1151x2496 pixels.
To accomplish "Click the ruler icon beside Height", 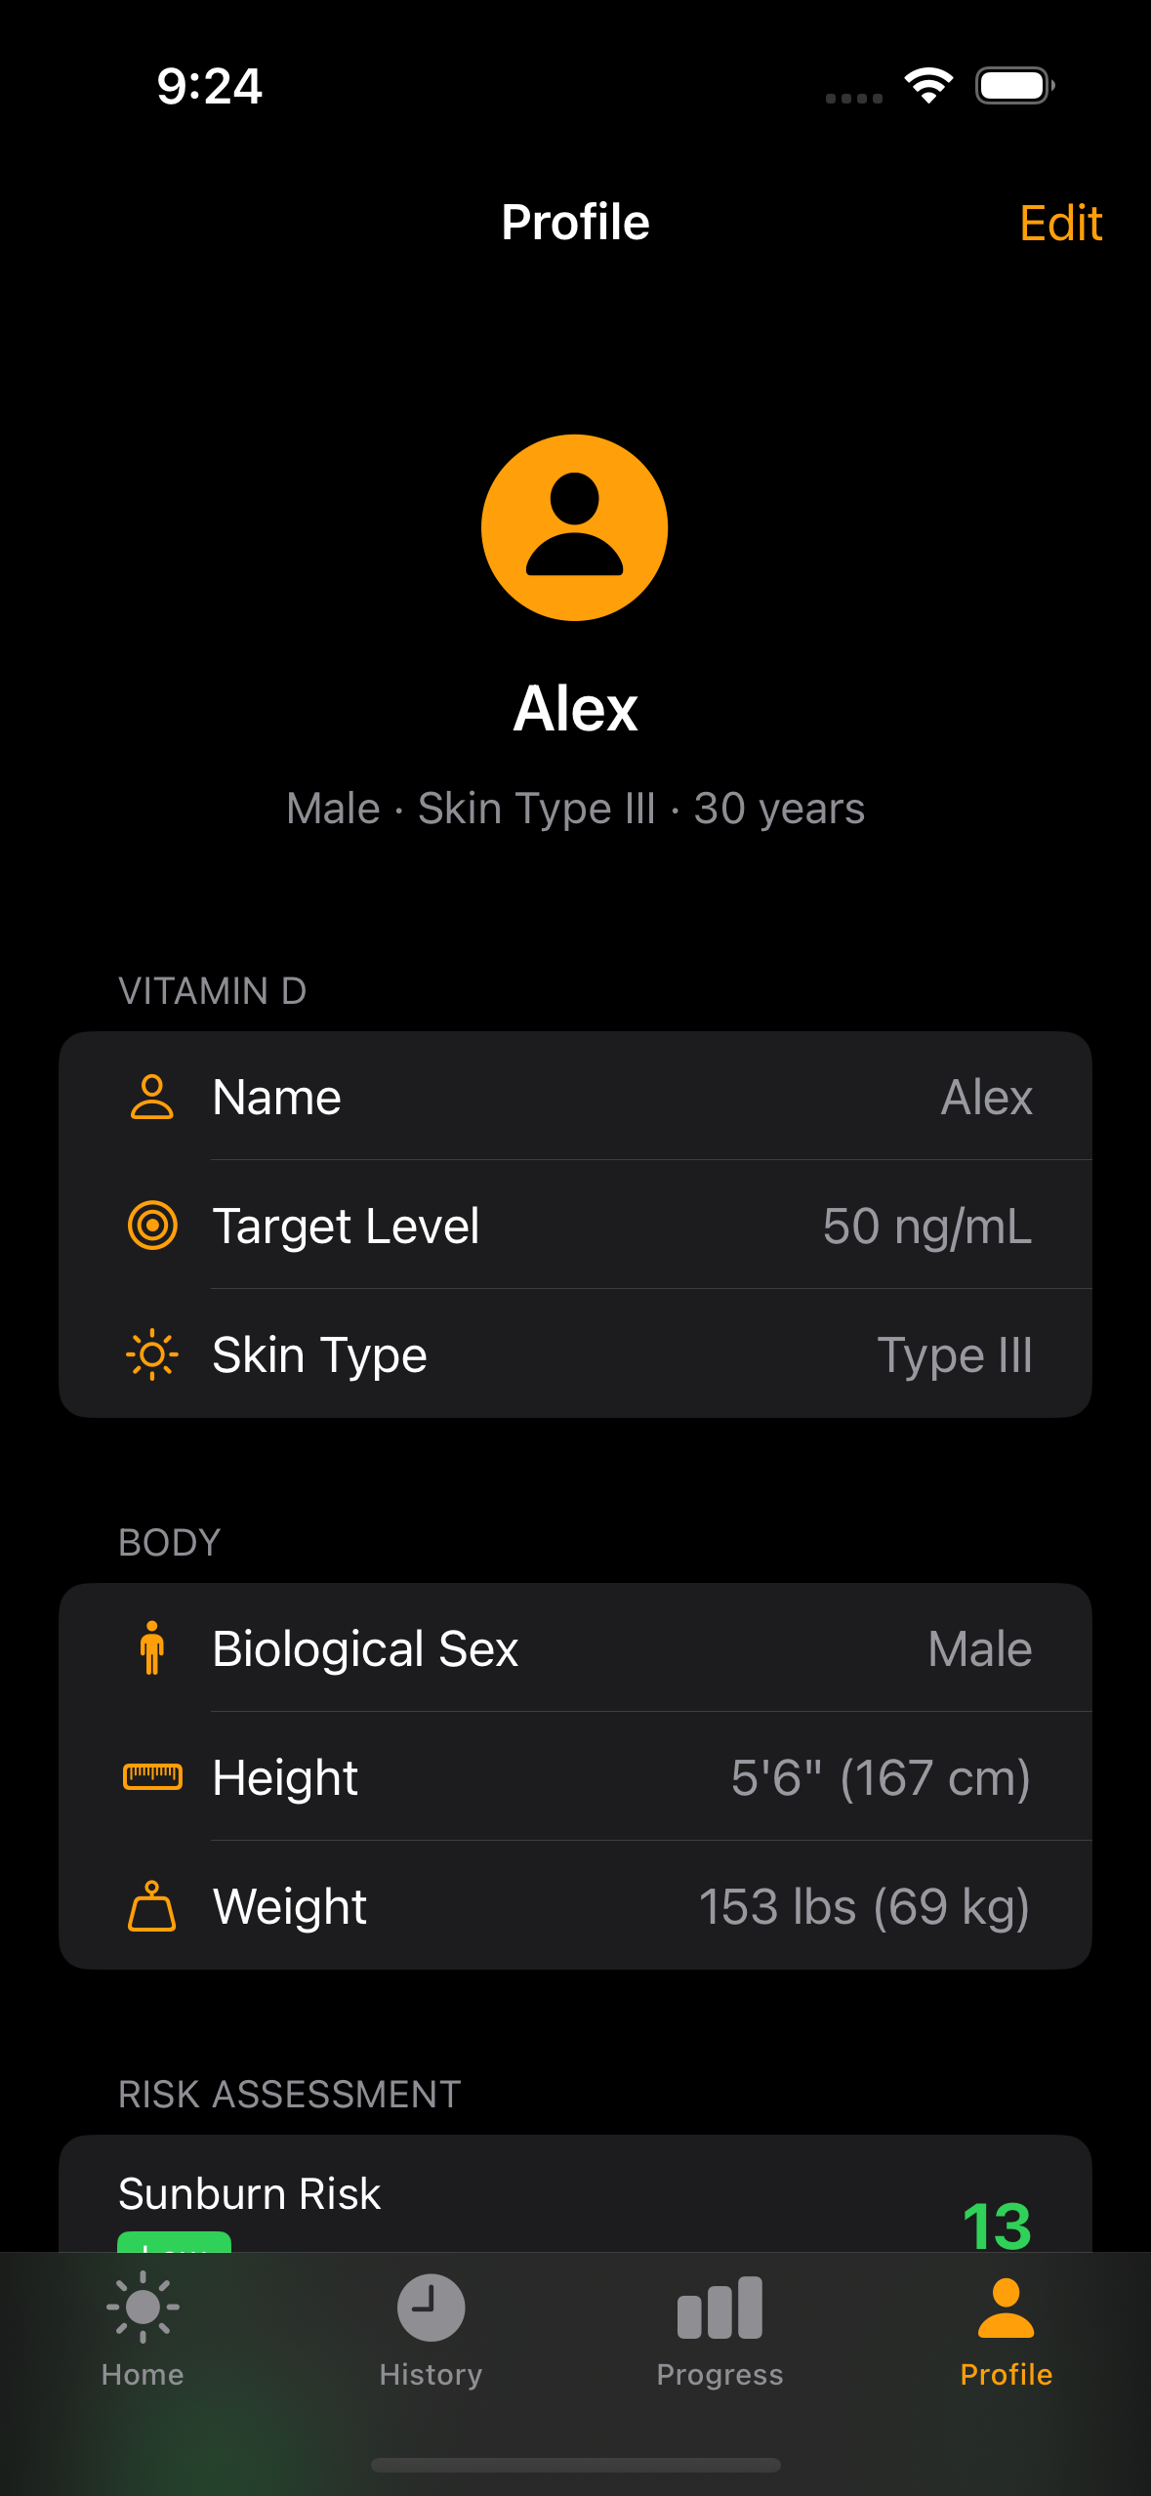I will 152,1777.
